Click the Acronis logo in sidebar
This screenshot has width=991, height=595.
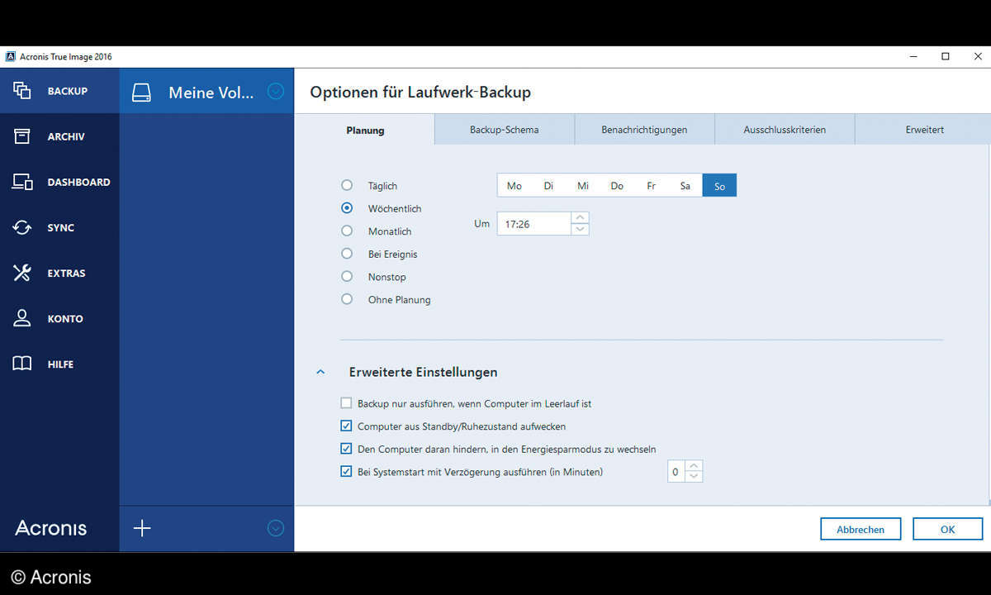coord(51,528)
